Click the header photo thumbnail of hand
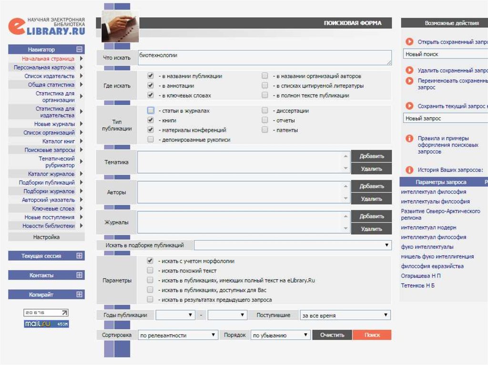The height and width of the screenshot is (365, 488). pos(120,27)
